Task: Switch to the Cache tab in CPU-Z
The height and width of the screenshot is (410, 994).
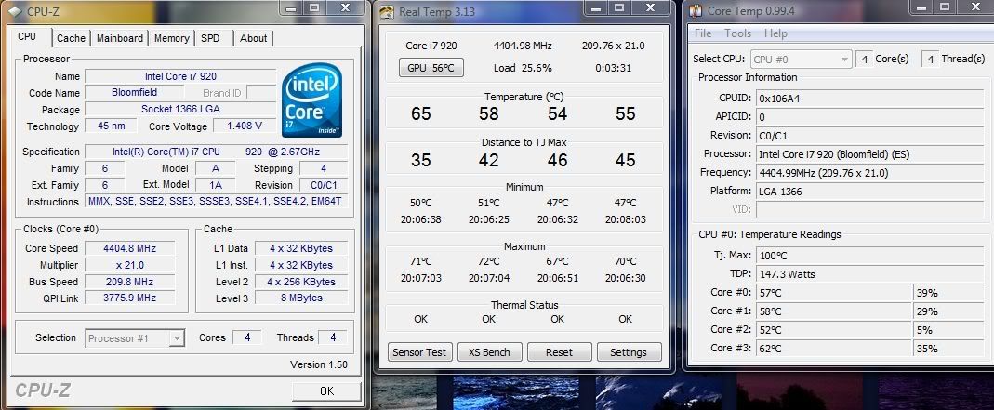Action: coord(71,38)
